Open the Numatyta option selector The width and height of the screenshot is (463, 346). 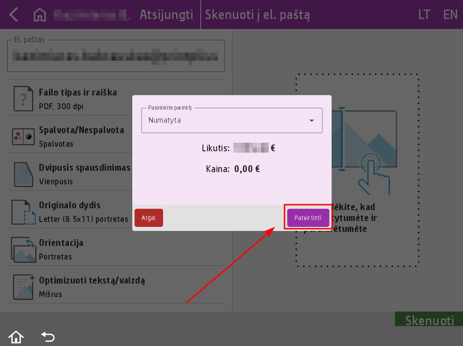[227, 120]
